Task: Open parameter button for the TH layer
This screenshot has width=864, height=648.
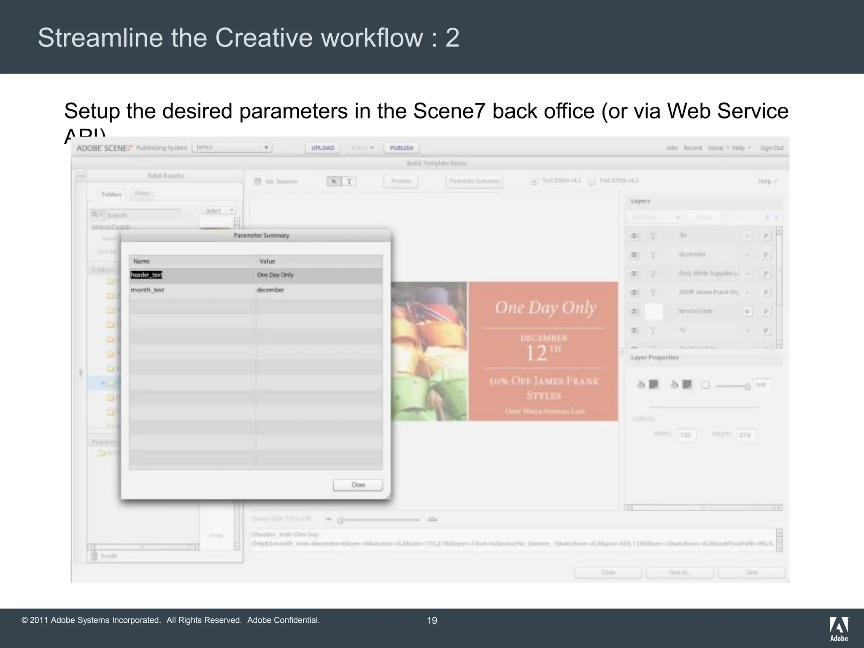Action: (x=767, y=236)
